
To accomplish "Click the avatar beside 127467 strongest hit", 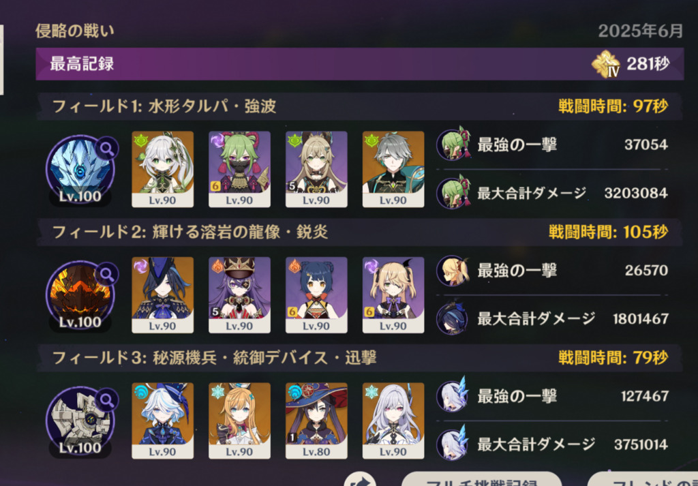I will click(x=453, y=395).
